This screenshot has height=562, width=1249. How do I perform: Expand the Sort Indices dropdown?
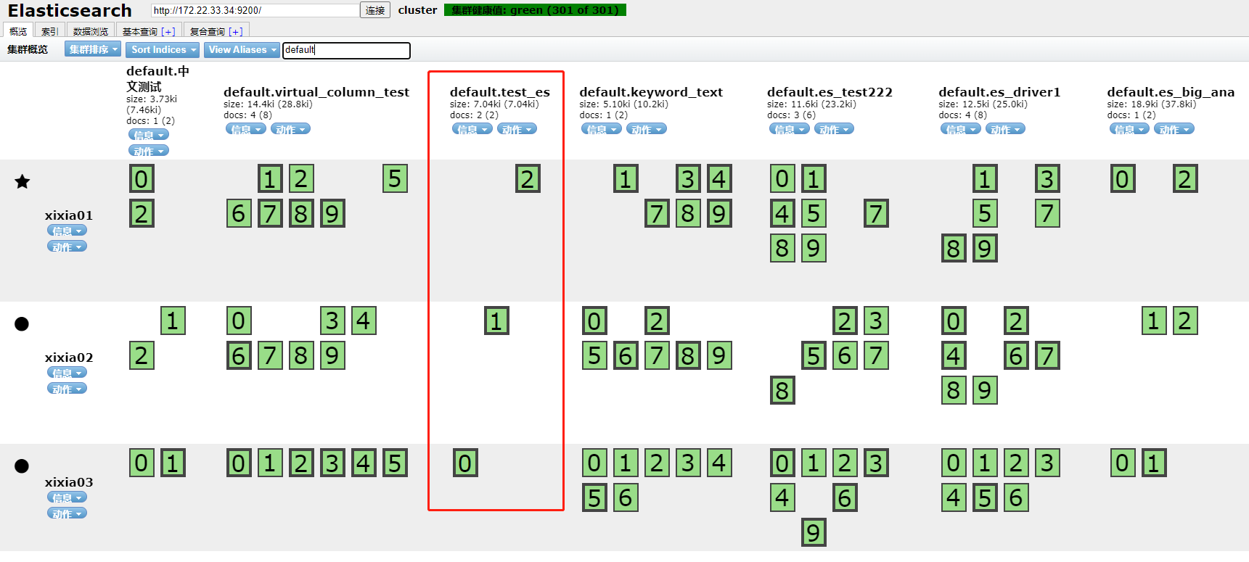coord(163,49)
